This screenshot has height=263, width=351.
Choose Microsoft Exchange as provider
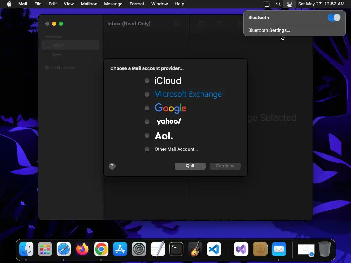click(x=147, y=94)
